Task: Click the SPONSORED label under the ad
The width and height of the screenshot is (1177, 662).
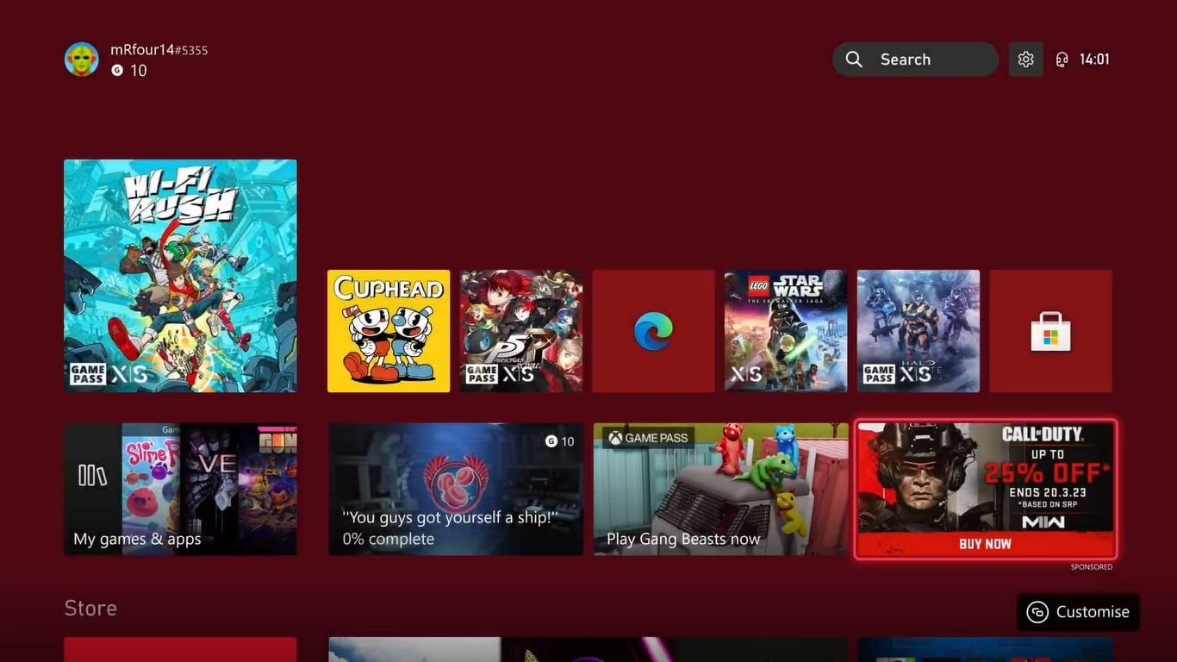Action: pyautogui.click(x=1092, y=567)
